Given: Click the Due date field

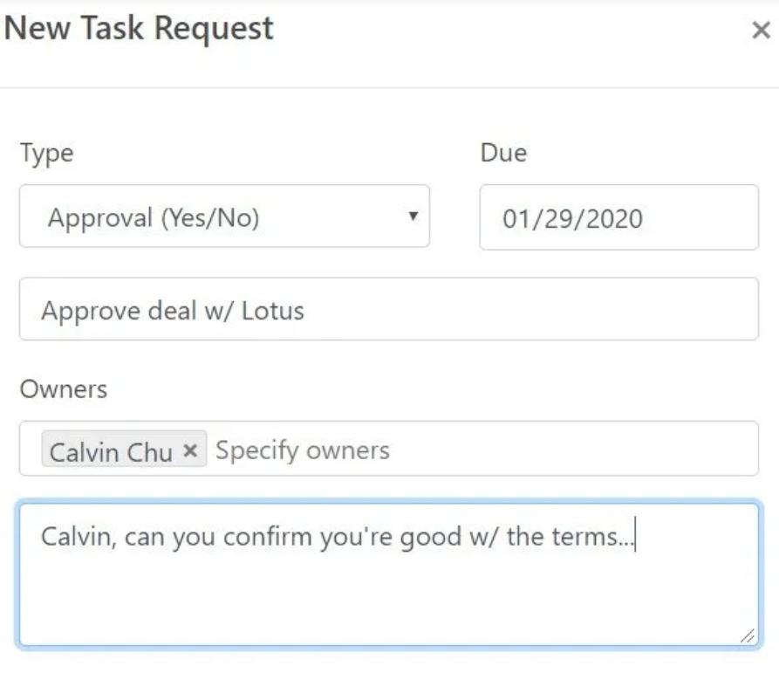Looking at the screenshot, I should click(618, 217).
